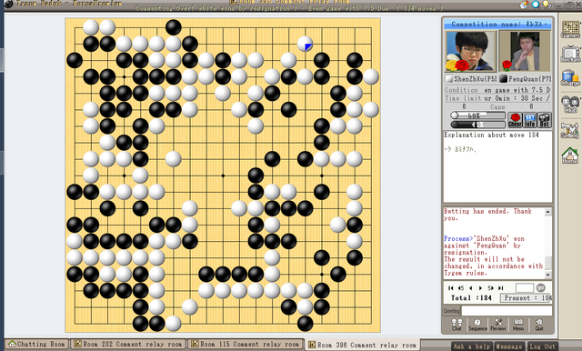Screen dimensions: 582x351
Task: Open the Review icon
Action: (x=498, y=325)
